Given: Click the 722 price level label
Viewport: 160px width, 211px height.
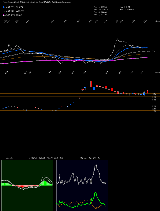Looking at the screenshot, I should pyautogui.click(x=154, y=94).
